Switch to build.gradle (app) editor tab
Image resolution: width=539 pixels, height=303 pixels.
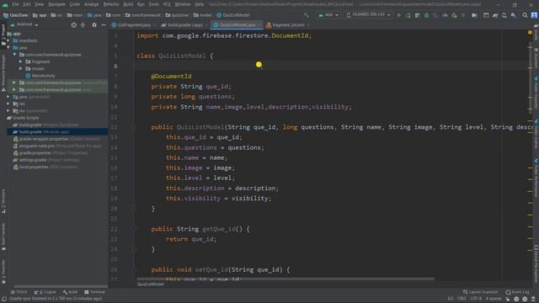184,25
